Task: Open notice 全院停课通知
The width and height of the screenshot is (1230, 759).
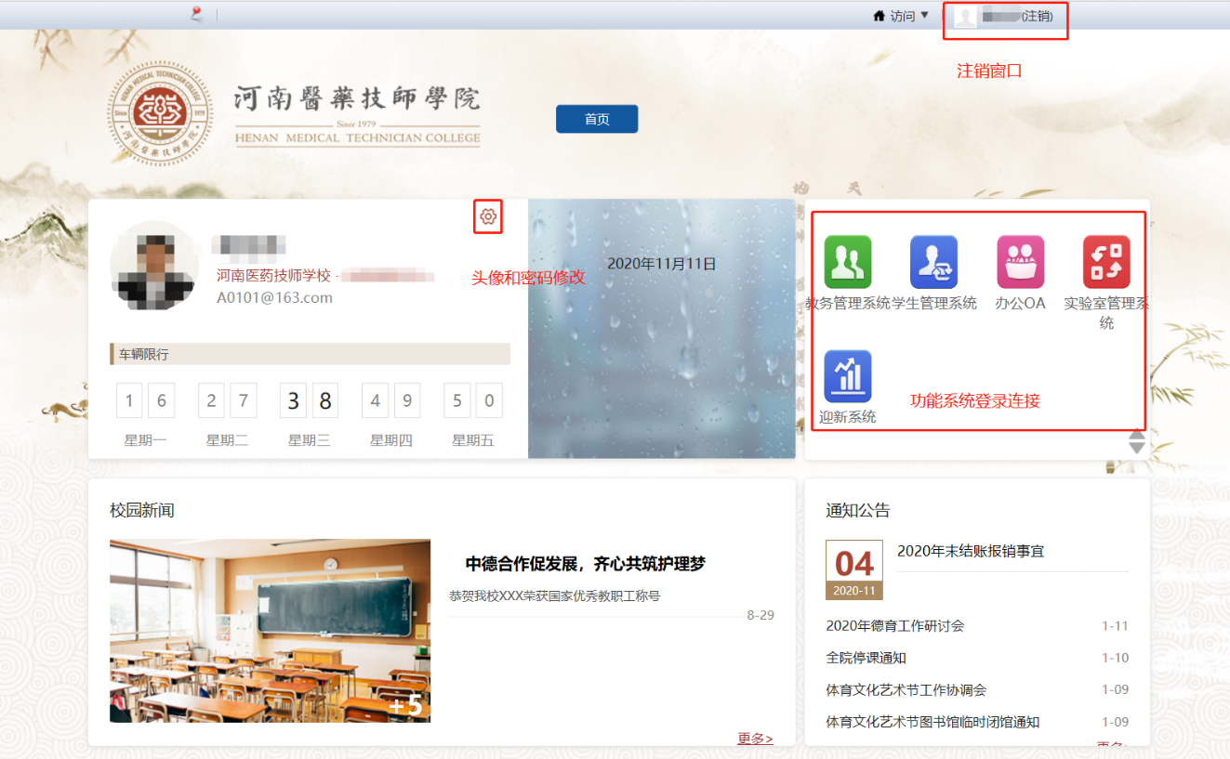Action: (x=866, y=658)
